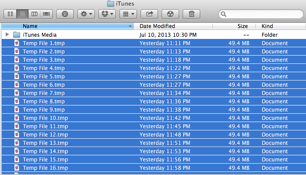Click the Share toolbar button
This screenshot has width=306, height=175.
point(149,14)
